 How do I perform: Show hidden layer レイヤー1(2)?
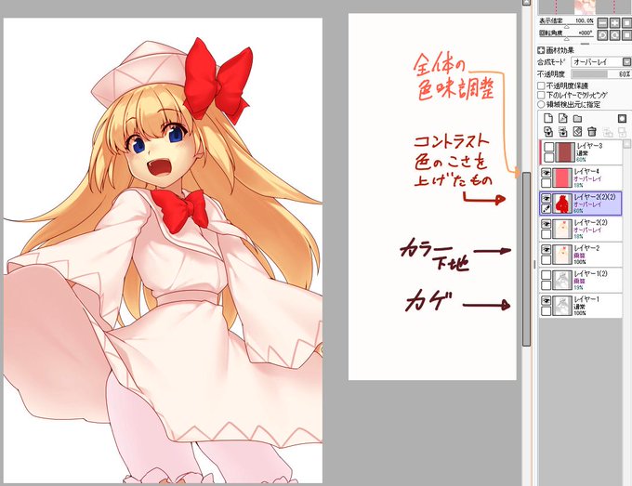coord(546,275)
